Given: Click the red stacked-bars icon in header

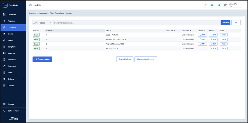Looking at the screenshot, I should (206, 5).
